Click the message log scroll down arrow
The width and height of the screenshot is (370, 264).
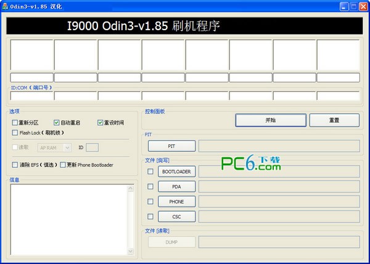click(x=131, y=252)
